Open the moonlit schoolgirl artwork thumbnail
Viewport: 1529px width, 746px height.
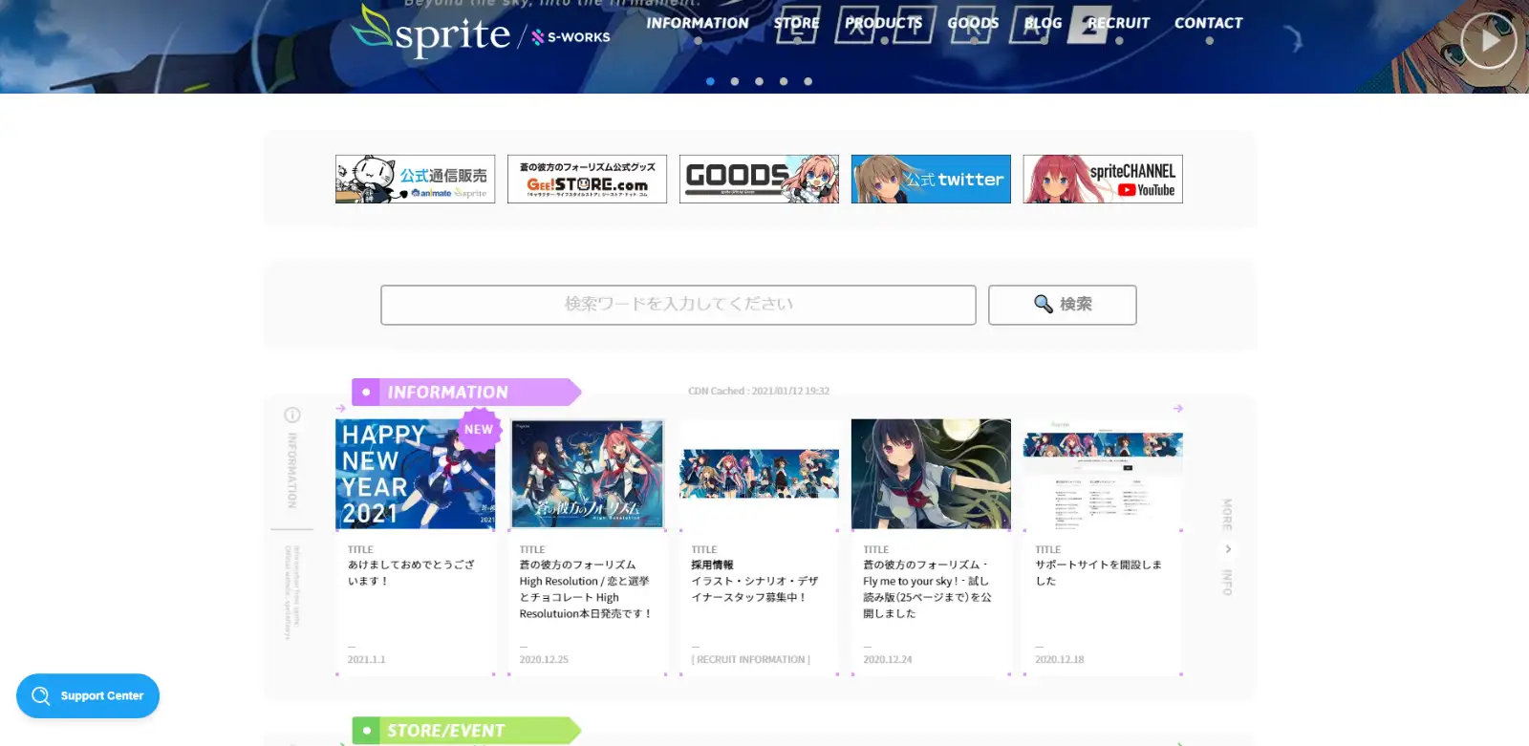(x=932, y=474)
